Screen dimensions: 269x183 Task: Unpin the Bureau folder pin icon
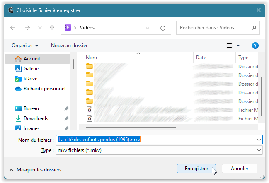tap(67, 108)
